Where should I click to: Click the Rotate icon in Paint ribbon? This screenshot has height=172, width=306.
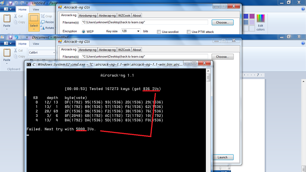point(43,28)
